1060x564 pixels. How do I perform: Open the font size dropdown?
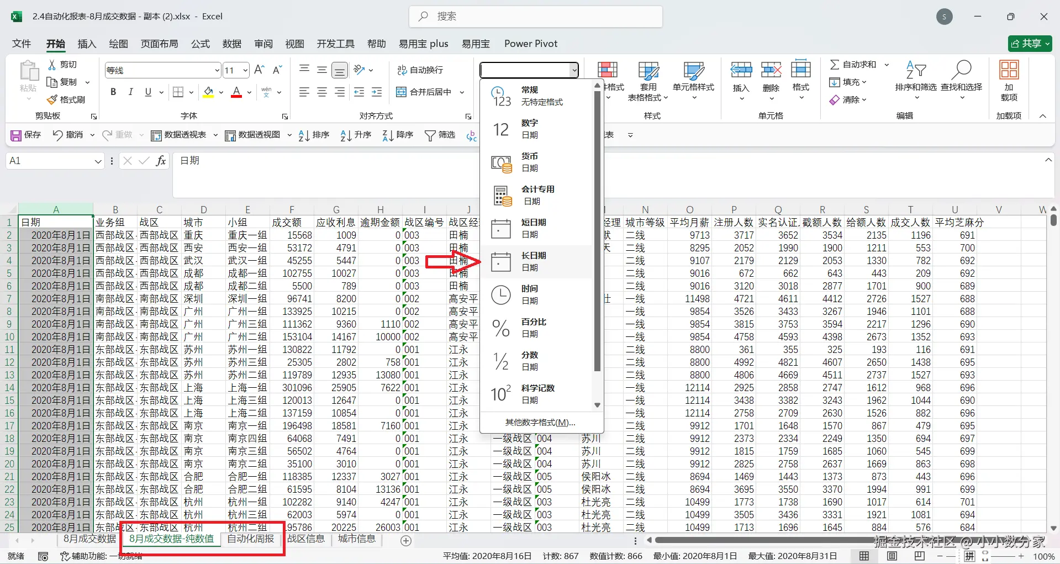pos(245,70)
